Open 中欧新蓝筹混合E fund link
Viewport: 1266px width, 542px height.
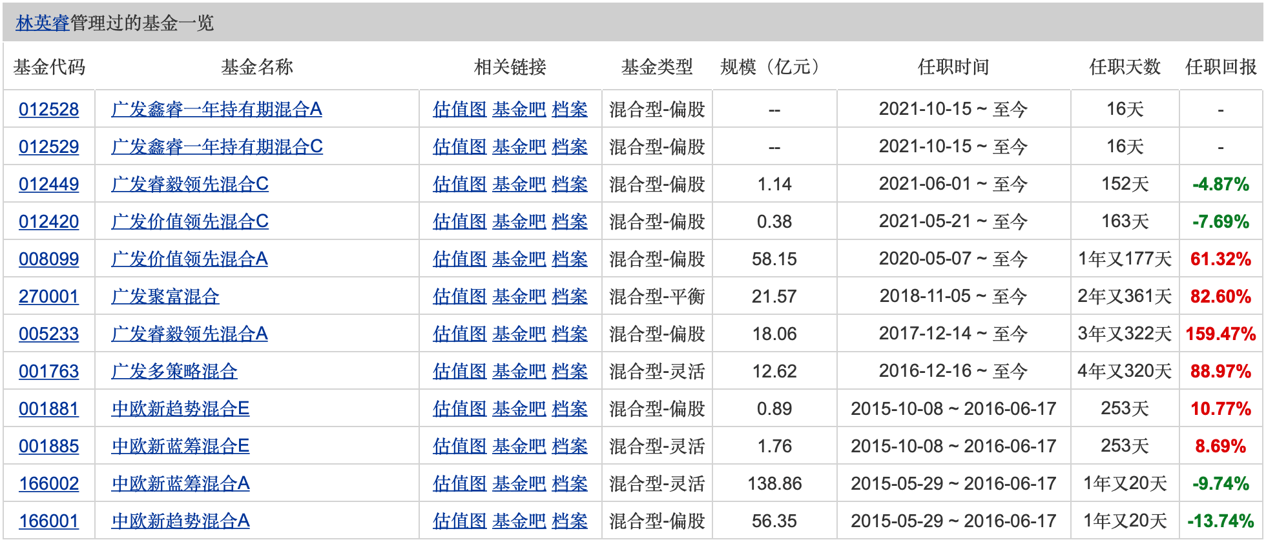coord(180,447)
